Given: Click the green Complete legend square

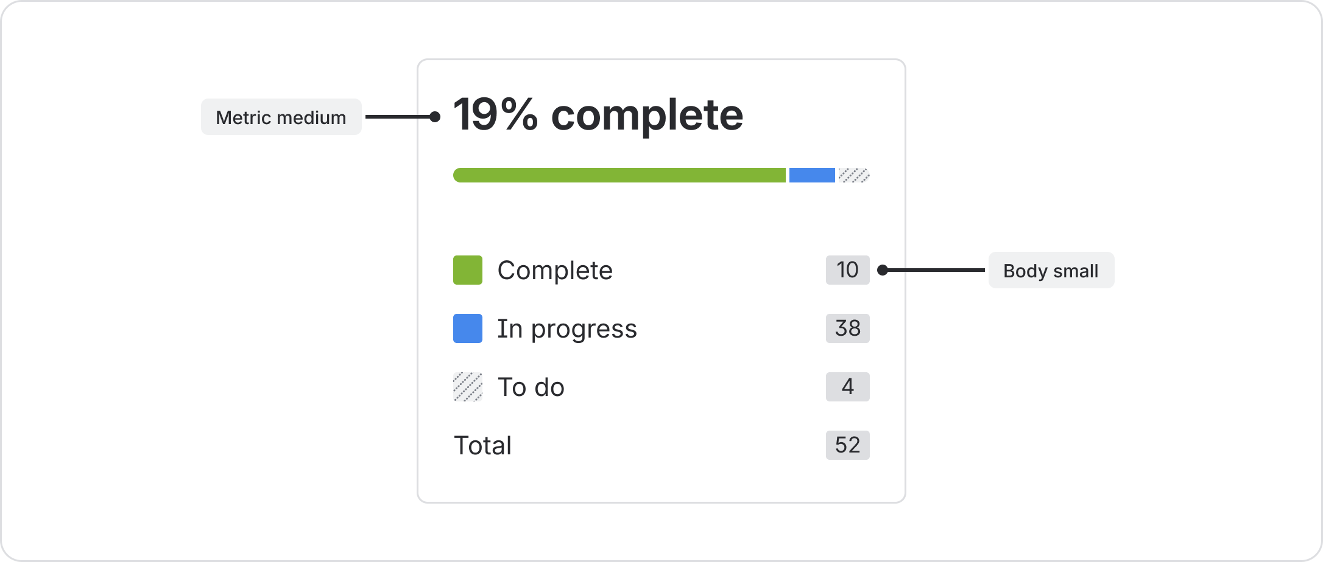Looking at the screenshot, I should tap(467, 270).
